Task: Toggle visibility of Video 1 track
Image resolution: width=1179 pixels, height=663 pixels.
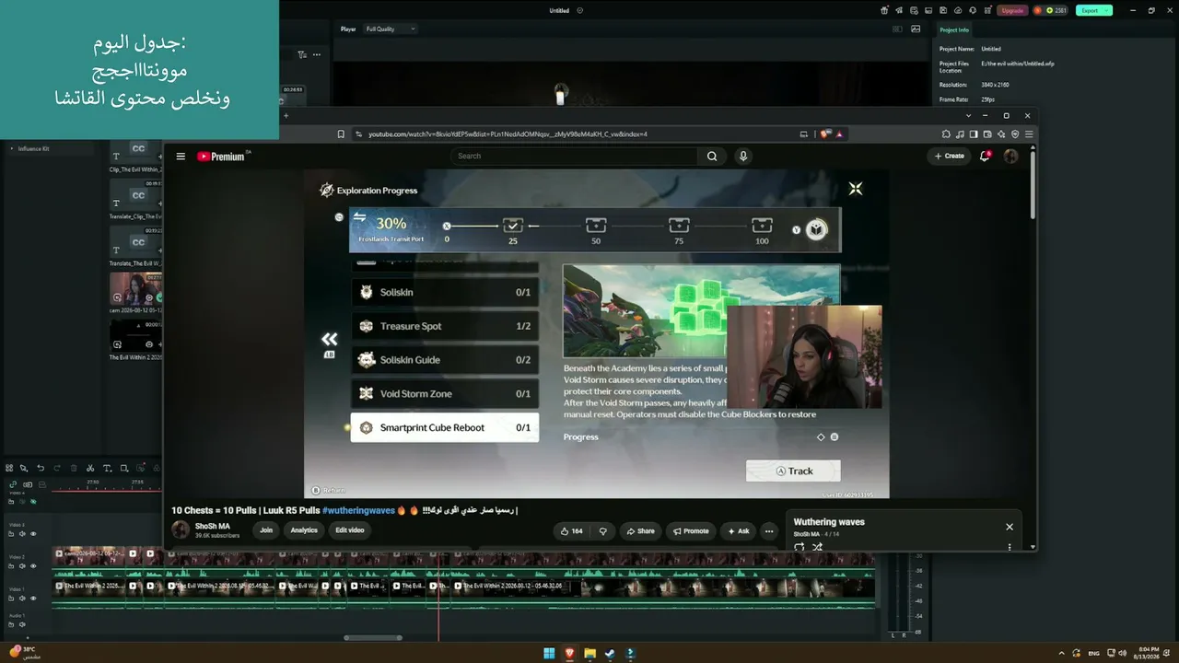Action: point(34,598)
